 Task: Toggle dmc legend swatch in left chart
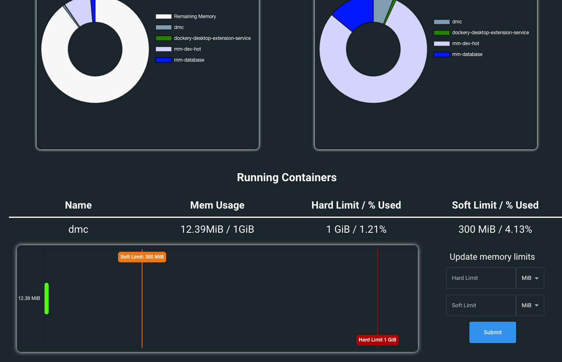(163, 27)
